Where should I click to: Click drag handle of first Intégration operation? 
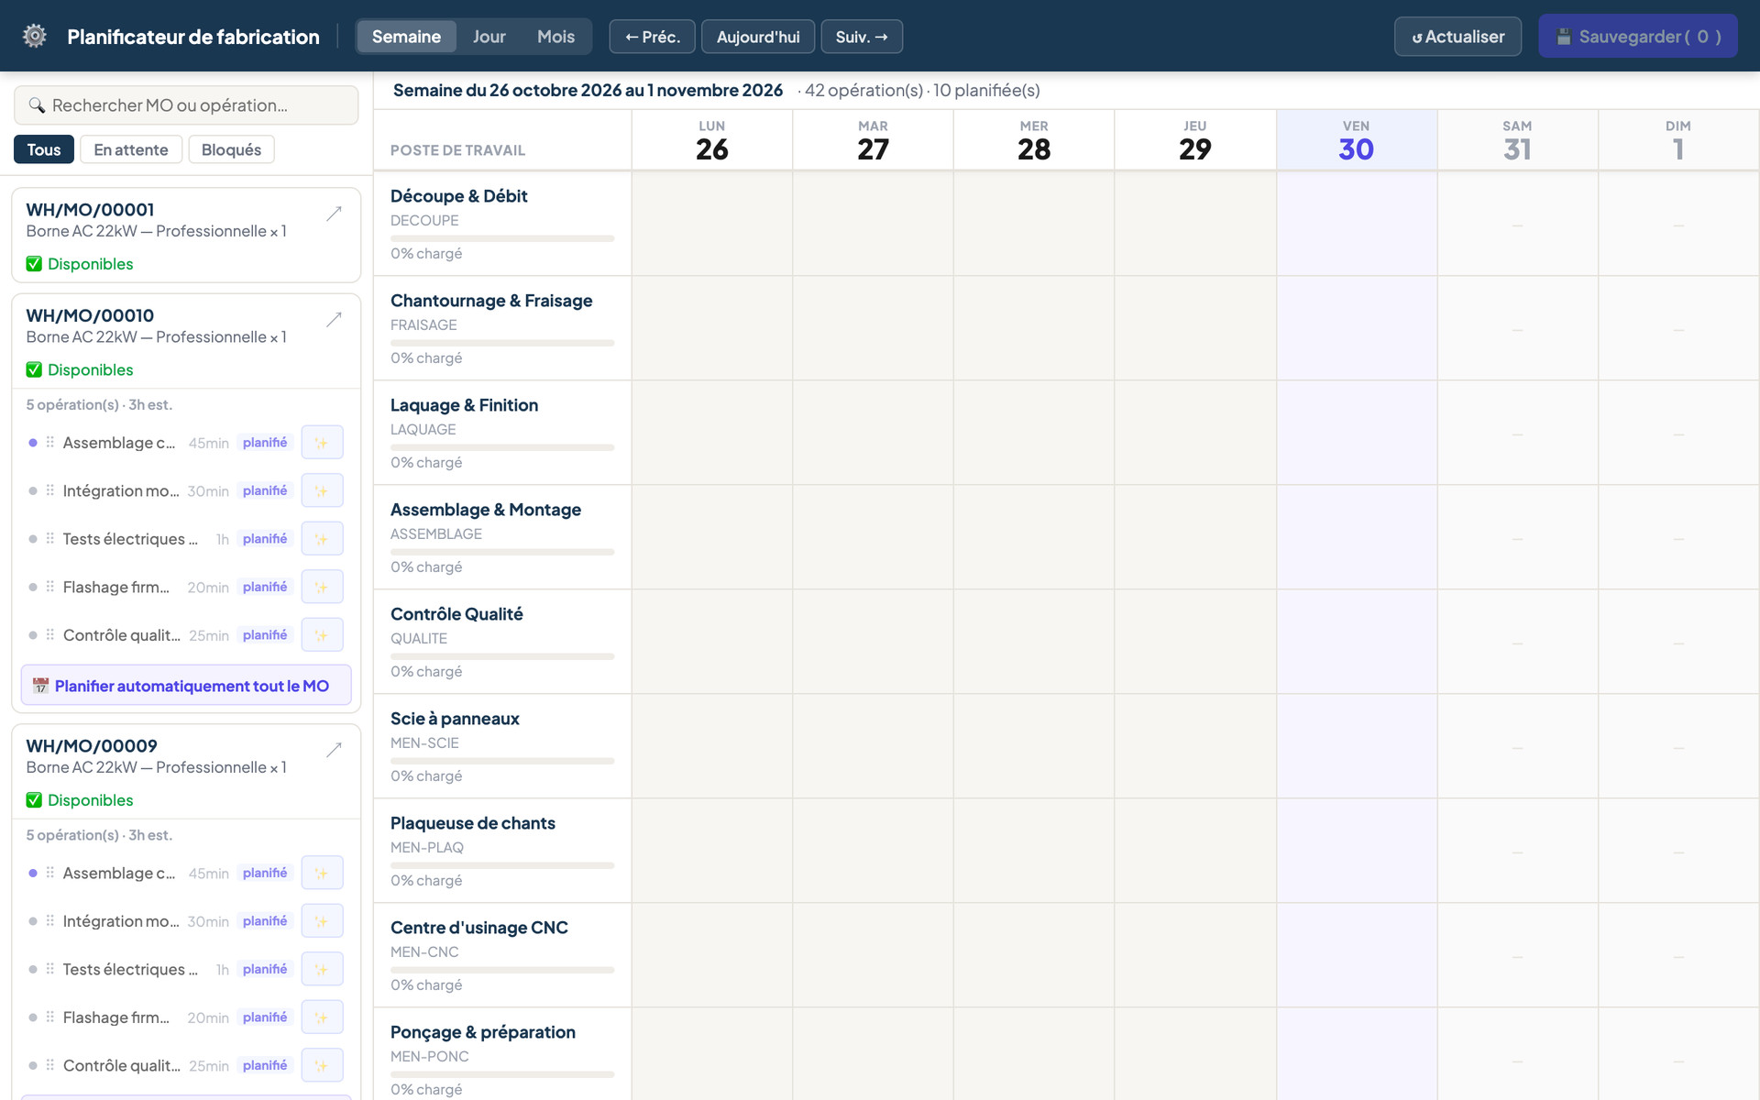(50, 490)
